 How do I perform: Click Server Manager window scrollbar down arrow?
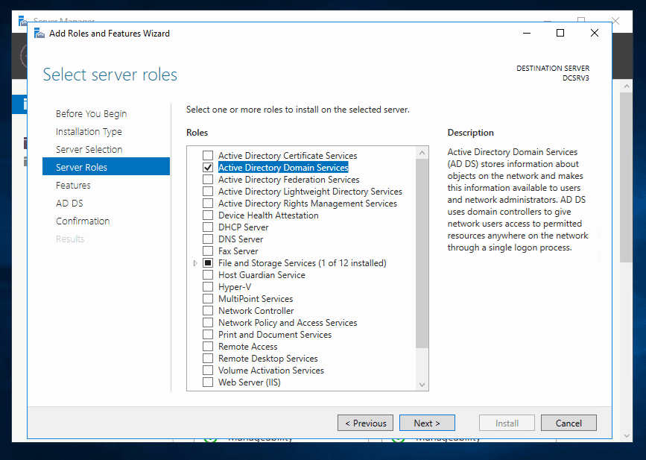pos(626,435)
